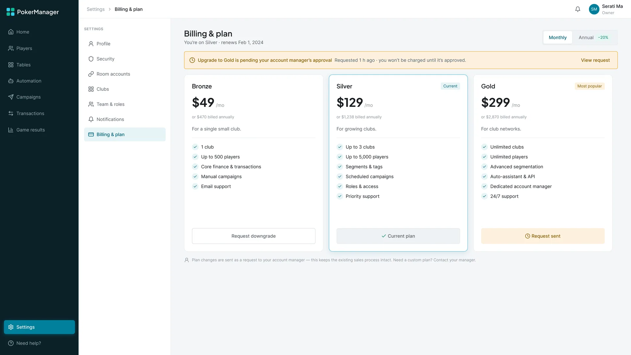Viewport: 631px width, 355px height.
Task: Switch billing to Annual
Action: click(594, 37)
